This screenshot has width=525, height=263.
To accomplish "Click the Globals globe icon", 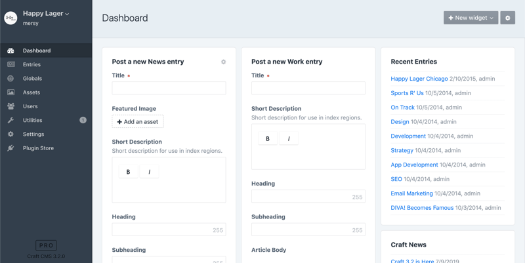I will 10,79.
